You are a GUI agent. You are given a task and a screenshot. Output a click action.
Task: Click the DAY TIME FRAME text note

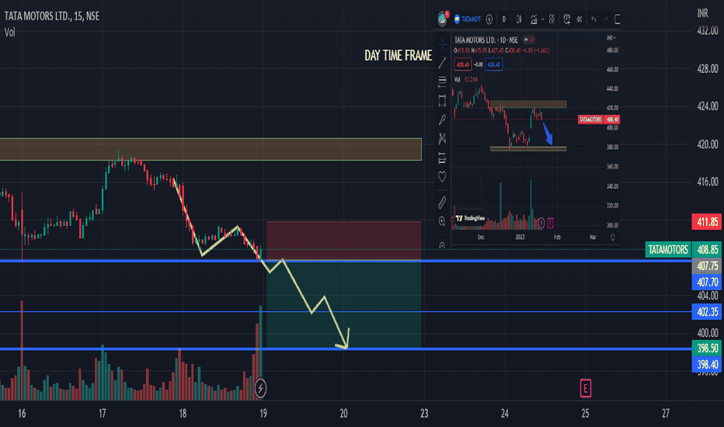pos(398,55)
